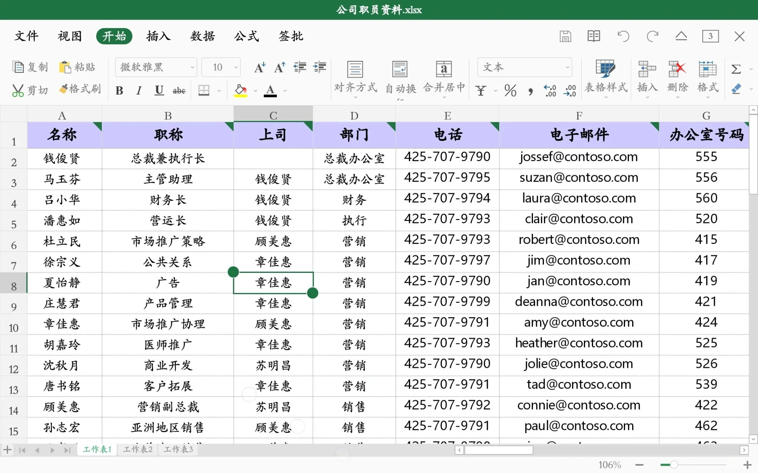This screenshot has height=473, width=758.
Task: Switch to sheet 工作表2
Action: pos(137,449)
